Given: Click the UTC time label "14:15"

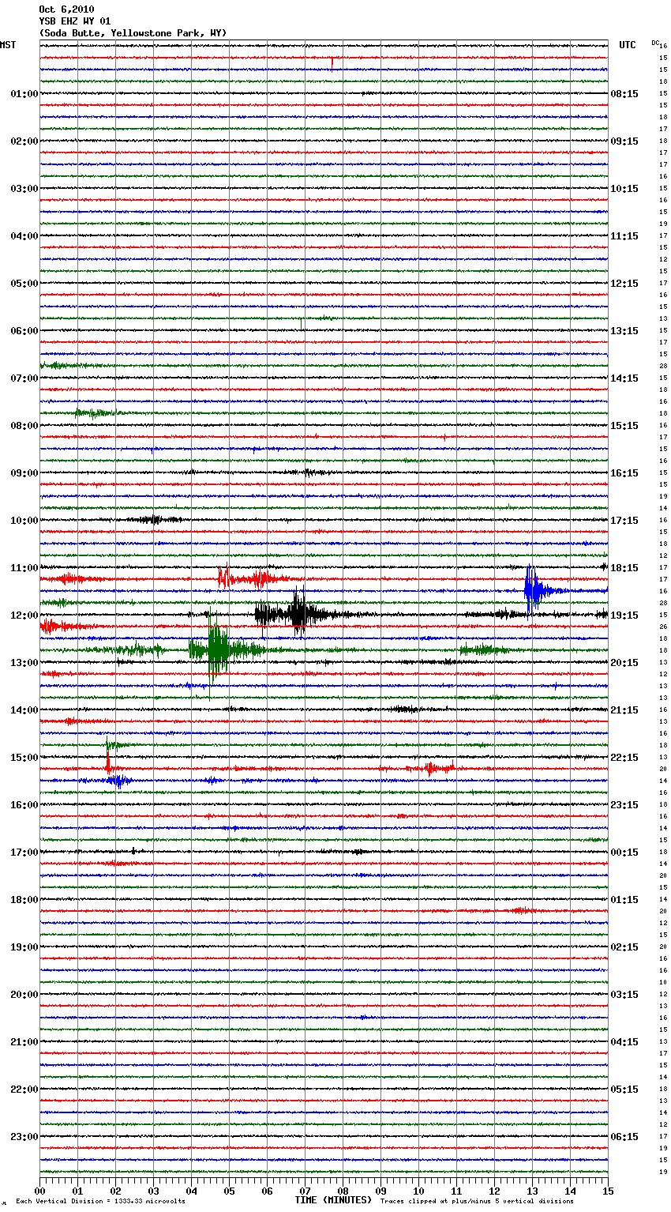Looking at the screenshot, I should point(624,378).
